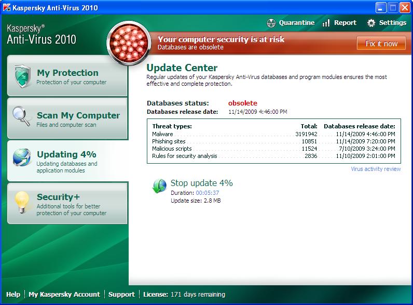Click databases release date 11/14/2009 4:46:00 PM value

click(x=257, y=112)
